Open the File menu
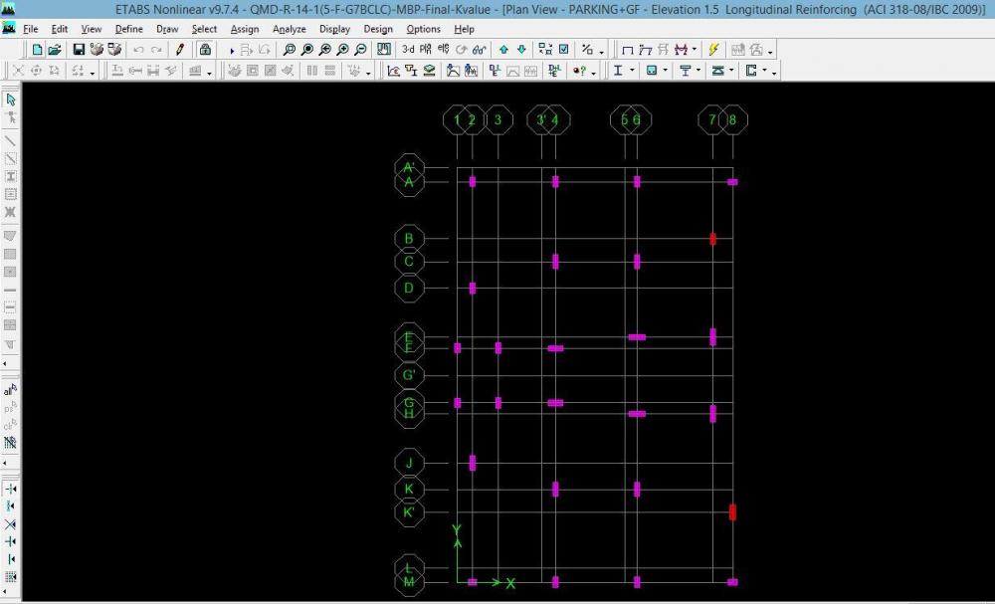The image size is (995, 604). [30, 29]
